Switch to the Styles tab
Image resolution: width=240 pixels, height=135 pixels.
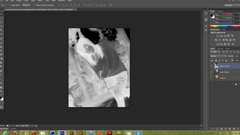223,30
